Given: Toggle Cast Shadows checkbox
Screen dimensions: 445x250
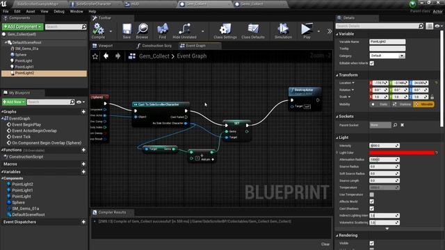Looking at the screenshot, I should tap(372, 208).
